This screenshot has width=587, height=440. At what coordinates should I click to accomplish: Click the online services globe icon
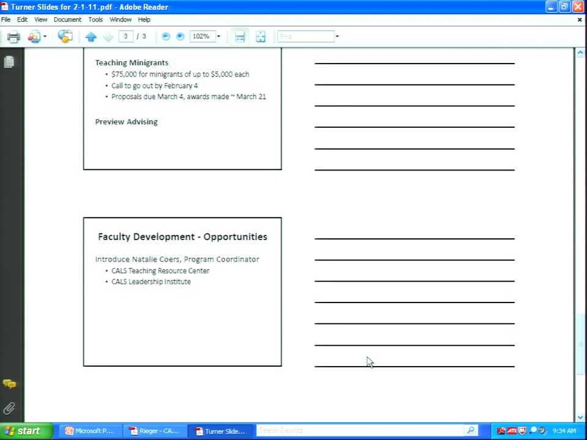[65, 36]
